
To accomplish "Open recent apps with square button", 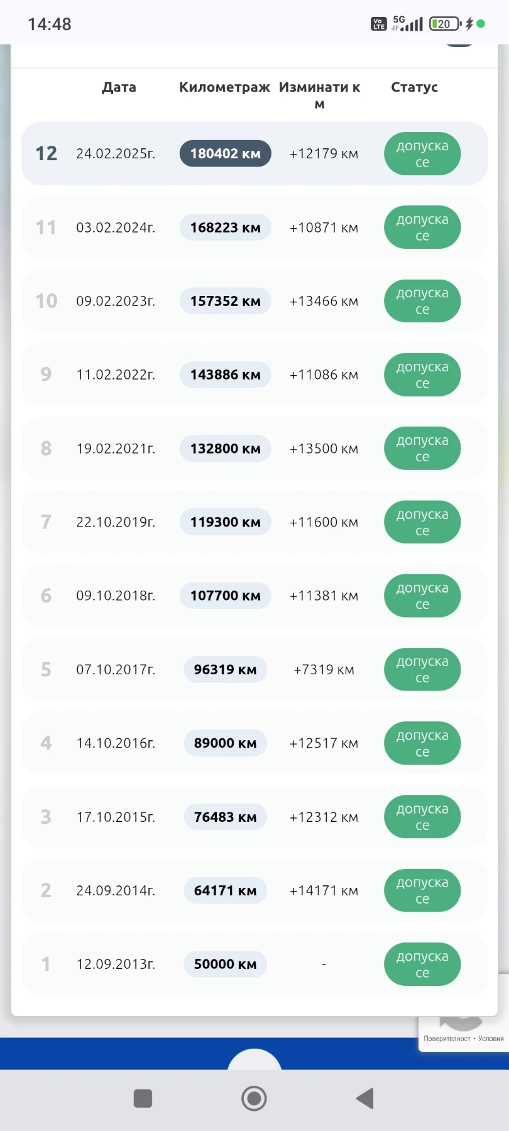I will pyautogui.click(x=143, y=1098).
